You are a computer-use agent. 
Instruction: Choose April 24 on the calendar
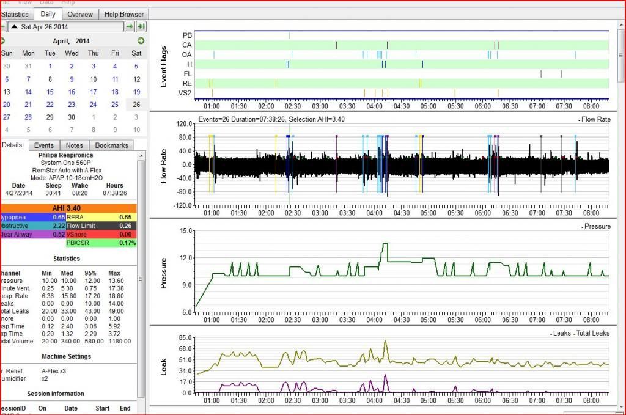(93, 105)
